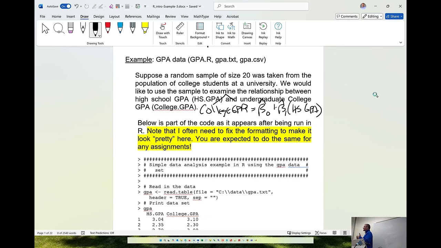The height and width of the screenshot is (248, 441).
Task: Customize Quick Access Toolbar dropdown
Action: 145,6
